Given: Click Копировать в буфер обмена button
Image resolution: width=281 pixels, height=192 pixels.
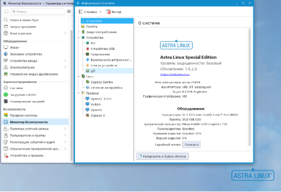Looking at the screenshot, I should [x=162, y=156].
